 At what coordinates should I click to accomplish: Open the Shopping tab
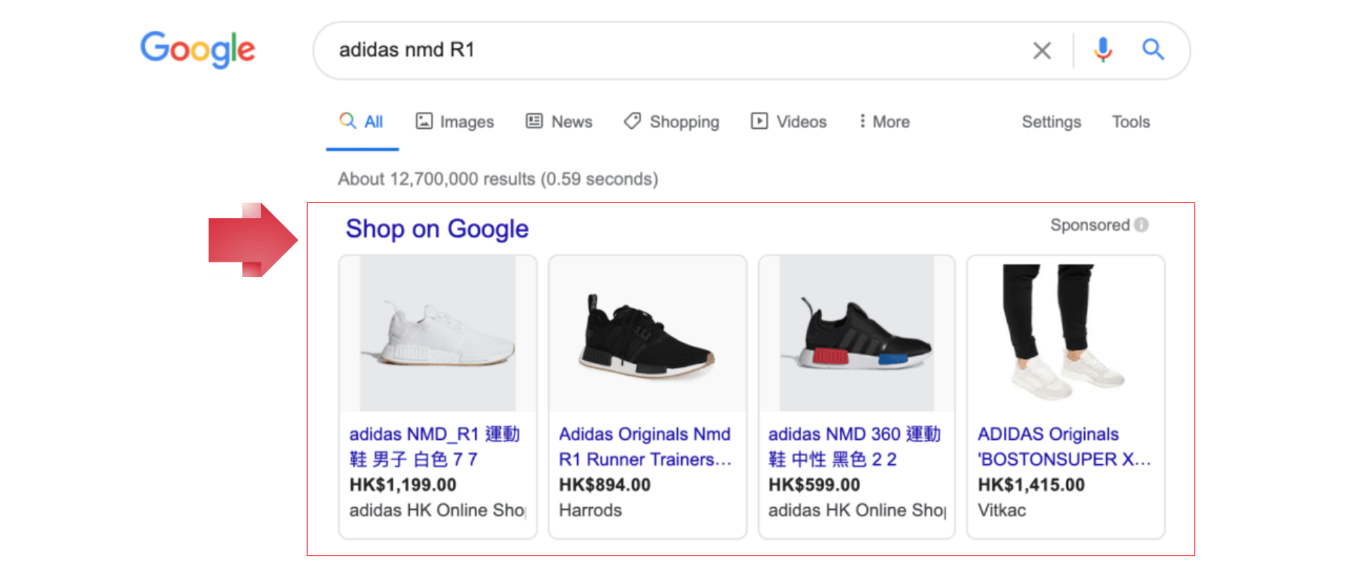pyautogui.click(x=672, y=121)
